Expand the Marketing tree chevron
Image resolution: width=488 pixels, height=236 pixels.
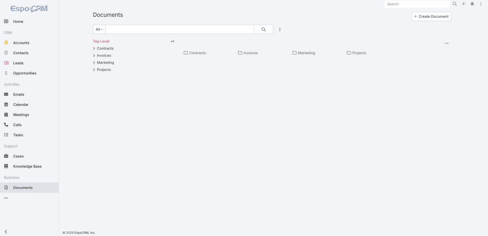point(94,63)
